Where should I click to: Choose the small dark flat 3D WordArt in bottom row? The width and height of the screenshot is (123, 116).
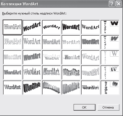coord(90,88)
